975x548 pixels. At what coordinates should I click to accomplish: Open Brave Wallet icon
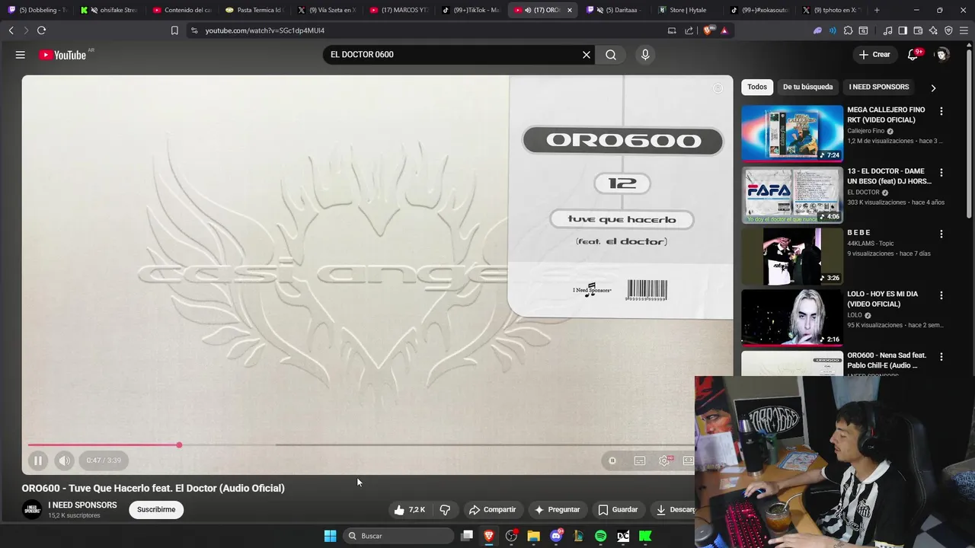[918, 30]
